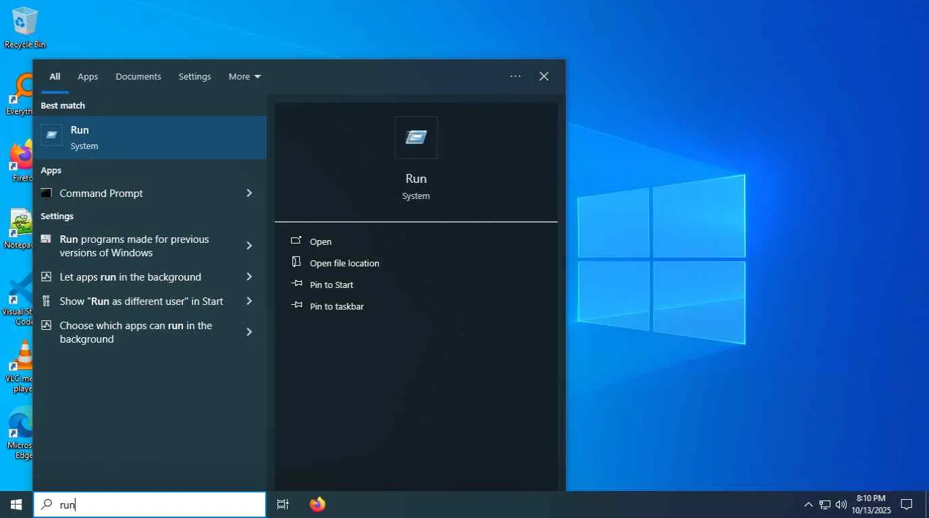
Task: Open the three-dot options menu
Action: pos(515,76)
